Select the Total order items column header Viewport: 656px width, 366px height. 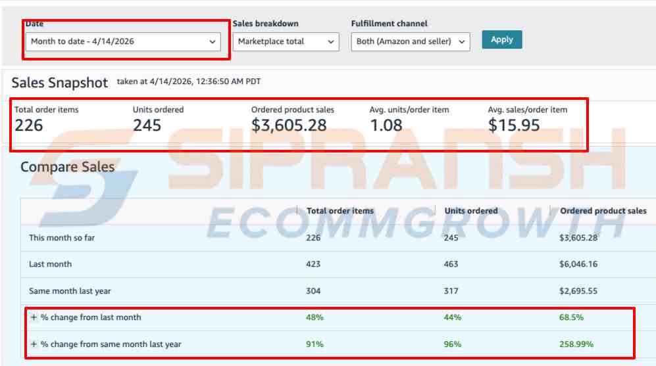pyautogui.click(x=340, y=211)
